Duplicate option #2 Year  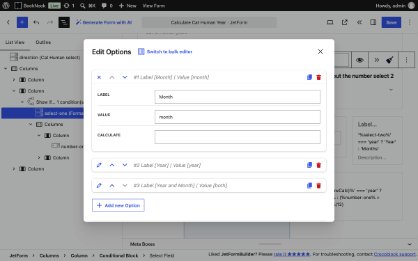point(309,165)
